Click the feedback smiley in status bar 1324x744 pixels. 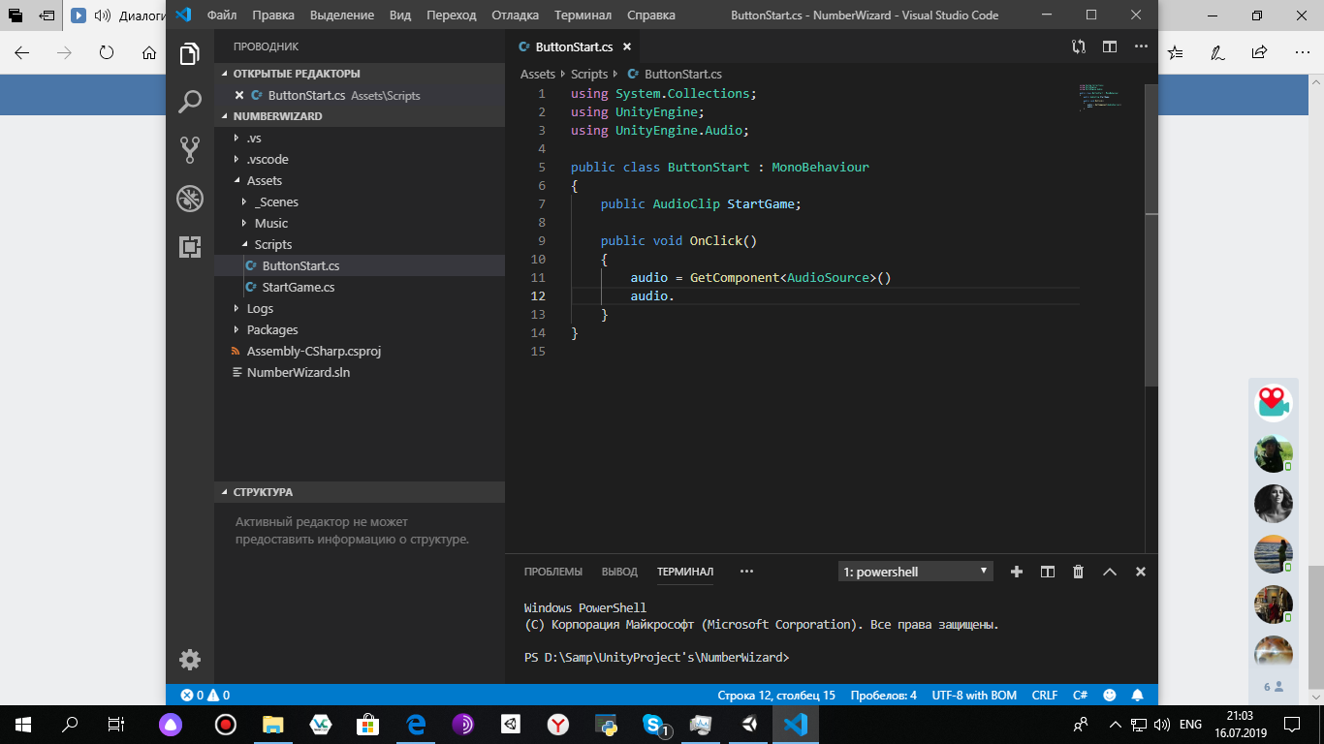pyautogui.click(x=1110, y=696)
